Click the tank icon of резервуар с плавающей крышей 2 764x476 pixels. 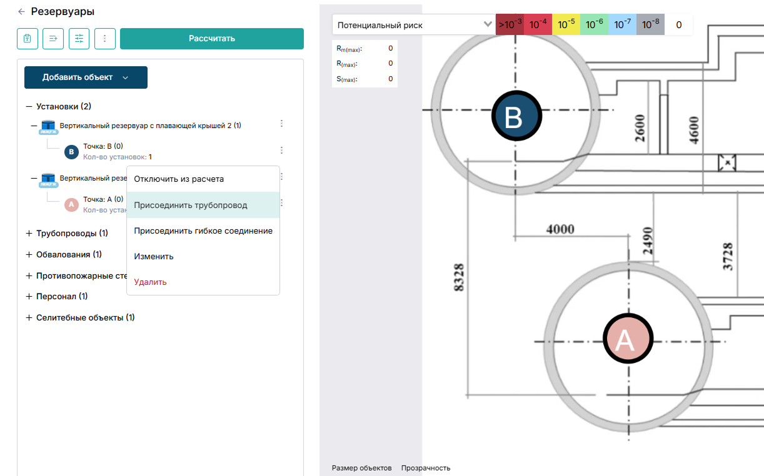coord(48,126)
